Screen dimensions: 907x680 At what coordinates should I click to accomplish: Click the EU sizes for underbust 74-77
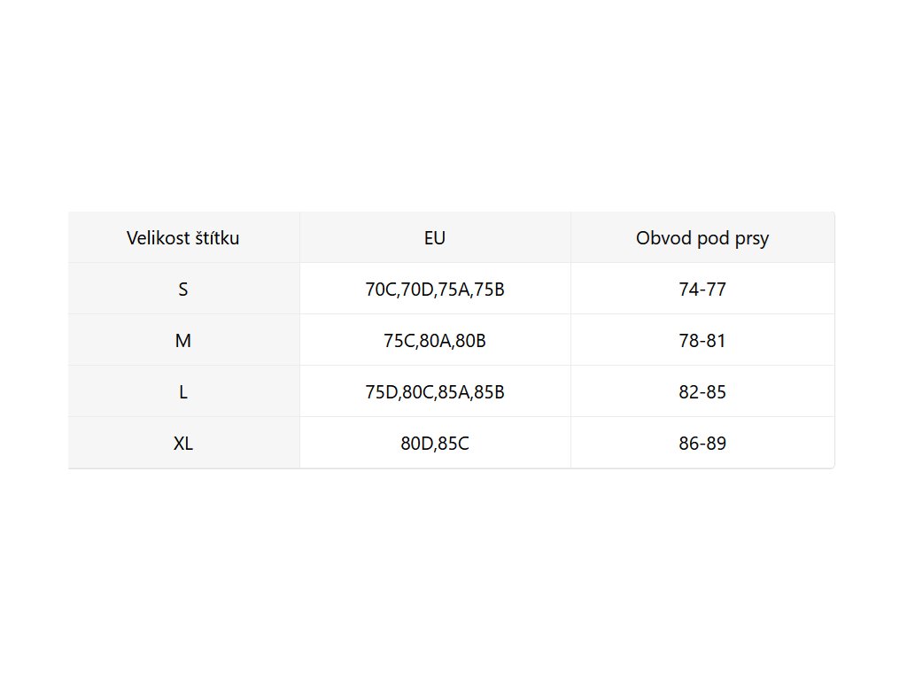[x=435, y=290]
